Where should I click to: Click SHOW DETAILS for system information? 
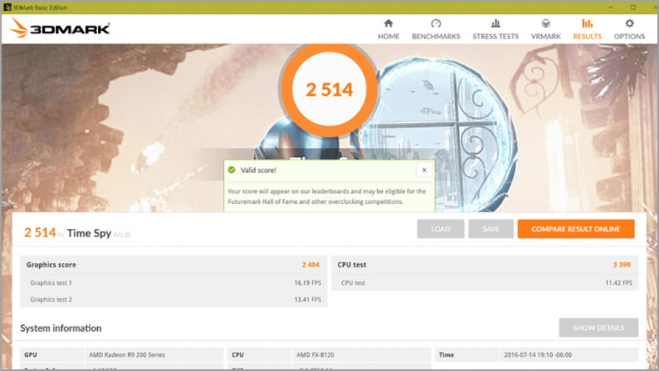point(598,328)
